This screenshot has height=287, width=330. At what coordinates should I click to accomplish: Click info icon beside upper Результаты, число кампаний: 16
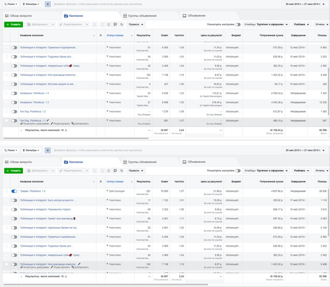pyautogui.click(x=66, y=130)
